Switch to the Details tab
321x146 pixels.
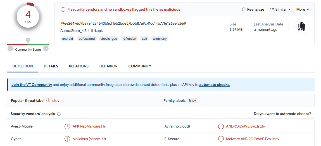(51, 66)
